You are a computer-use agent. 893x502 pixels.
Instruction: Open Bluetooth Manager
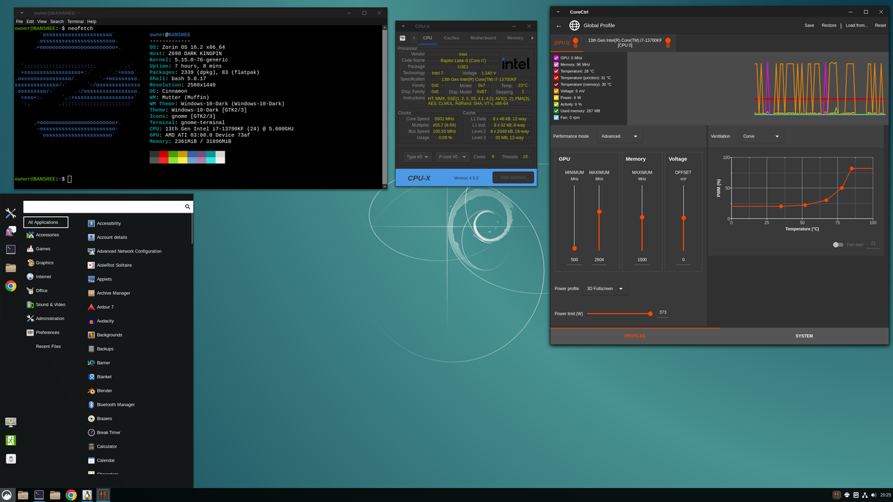click(x=111, y=404)
